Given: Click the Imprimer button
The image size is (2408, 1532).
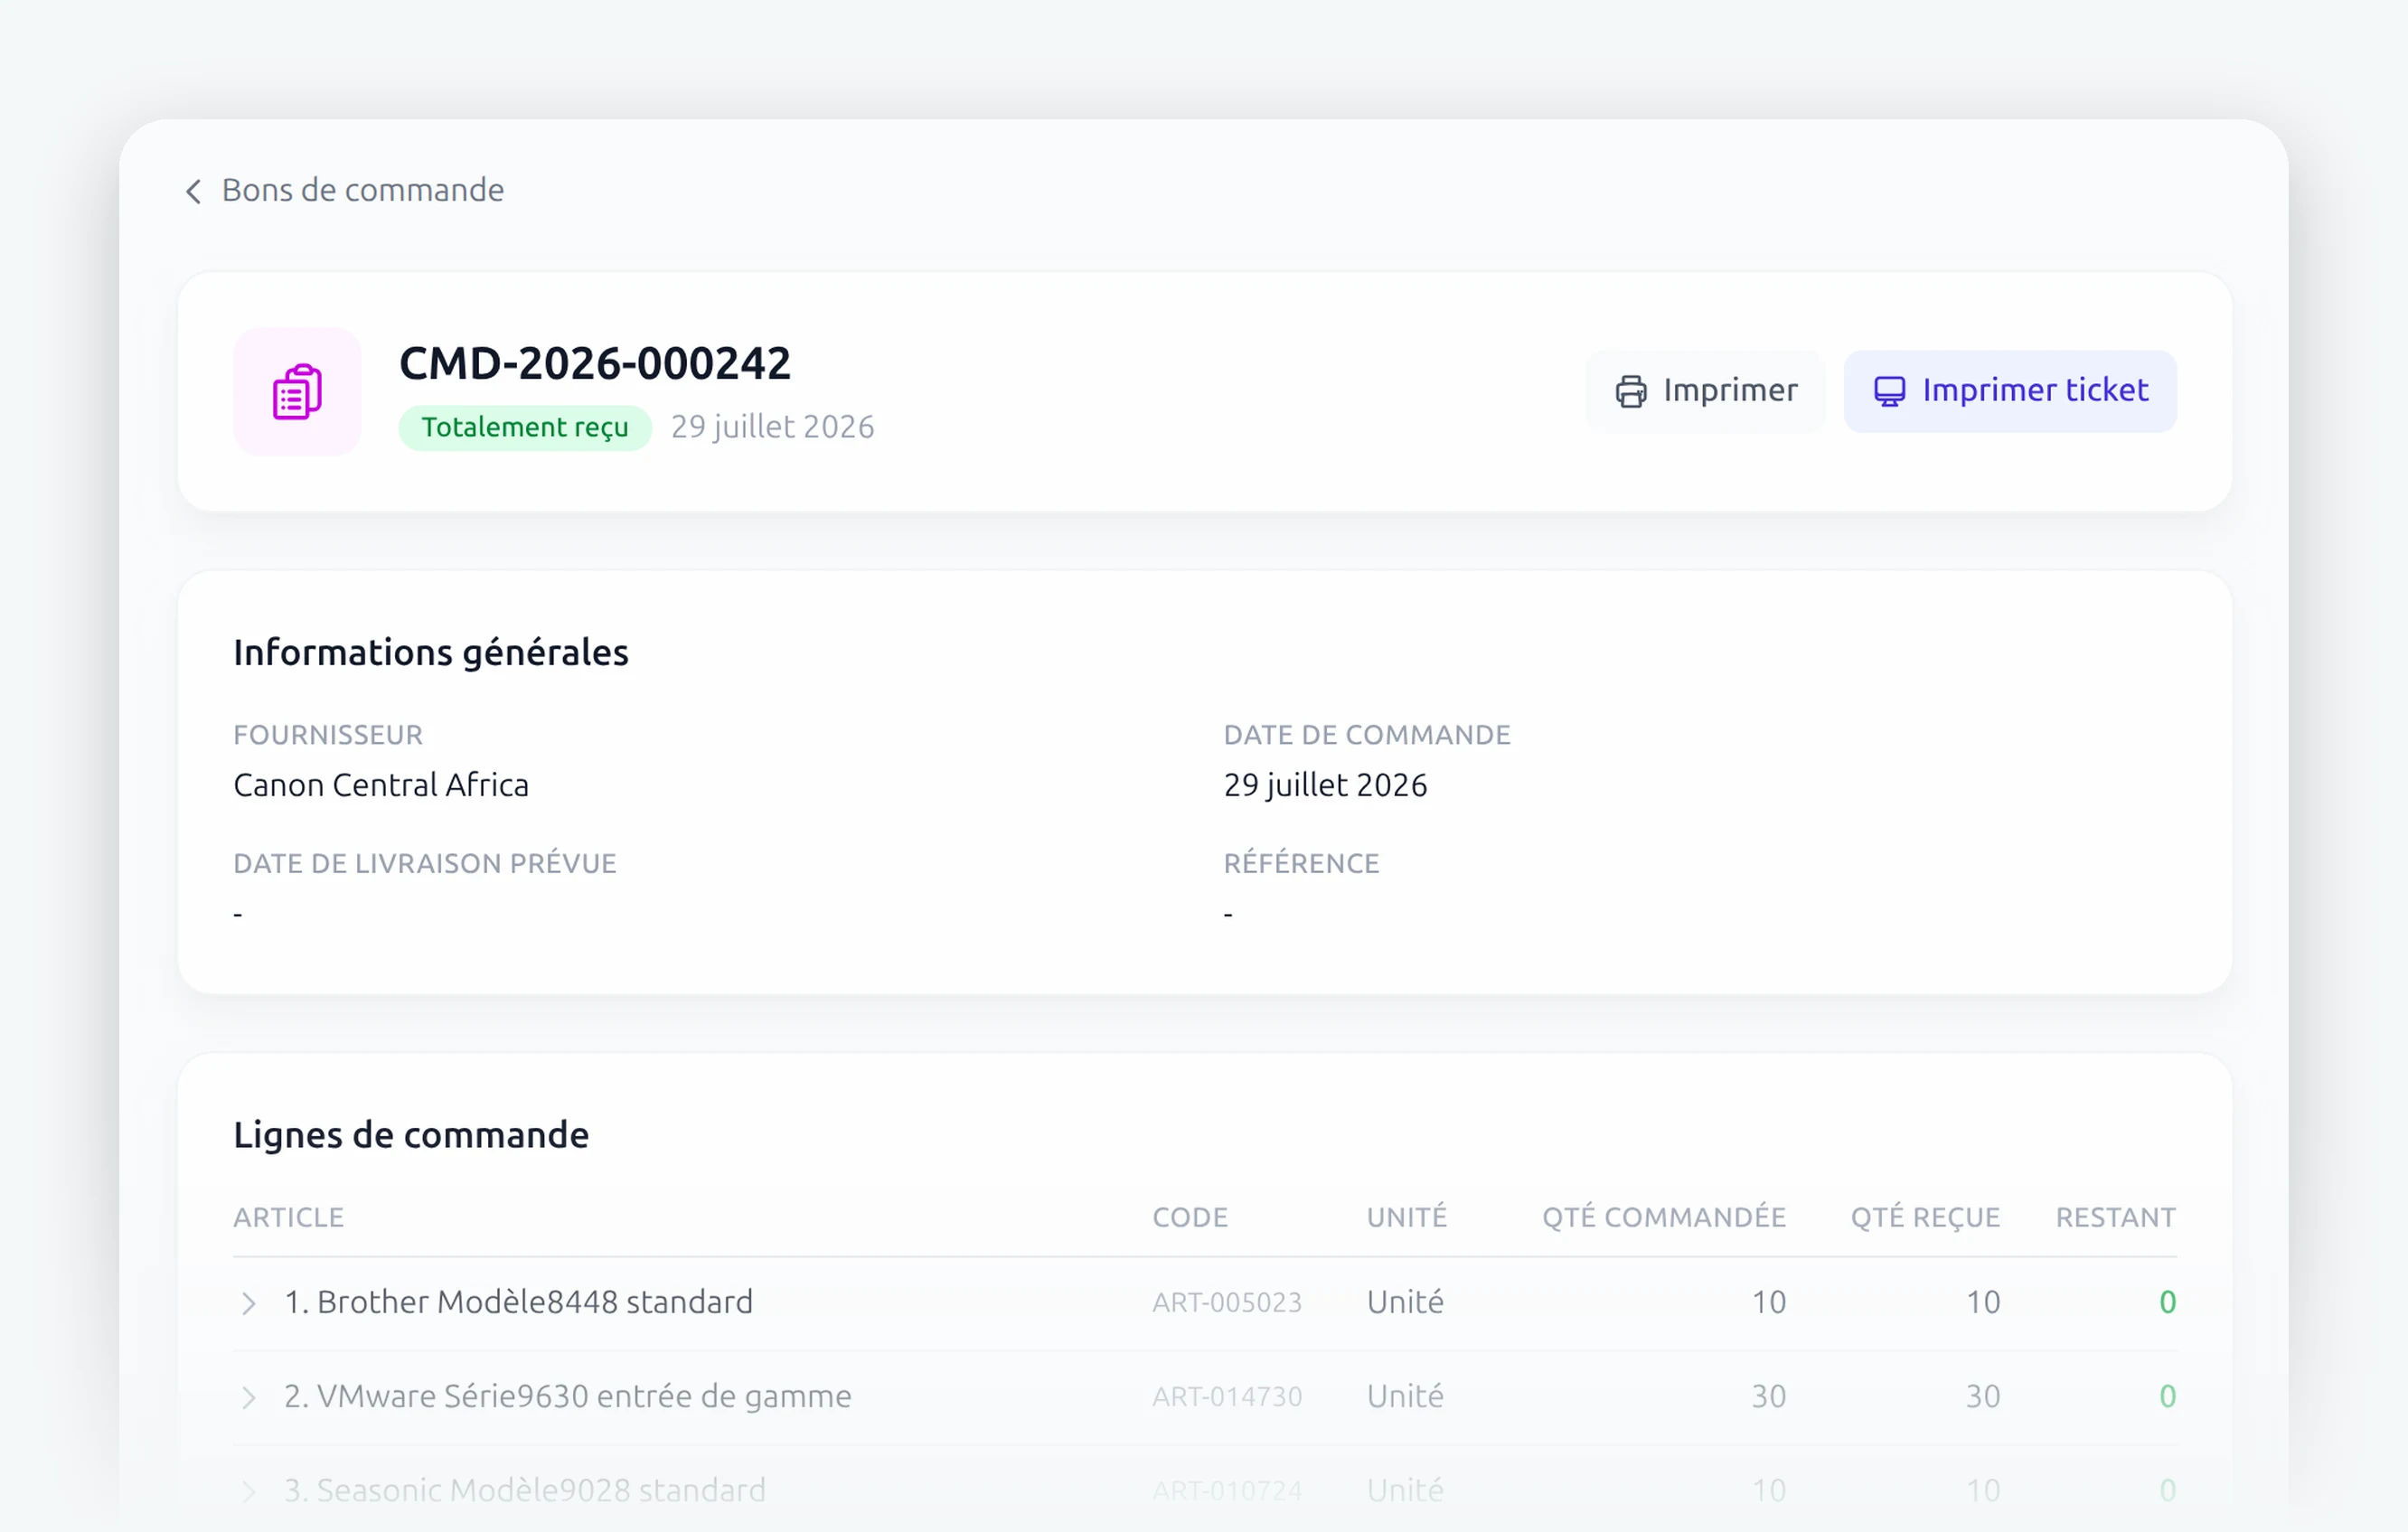Looking at the screenshot, I should 1706,391.
